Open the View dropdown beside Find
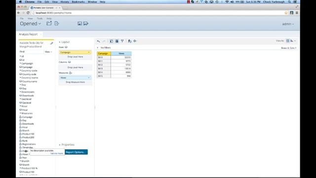Screen dimensions: 316x178 (48, 51)
